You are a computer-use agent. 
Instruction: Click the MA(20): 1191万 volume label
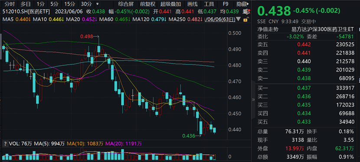point(124,144)
